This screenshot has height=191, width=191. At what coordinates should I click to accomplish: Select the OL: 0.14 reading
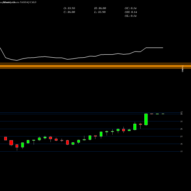pos(131,16)
